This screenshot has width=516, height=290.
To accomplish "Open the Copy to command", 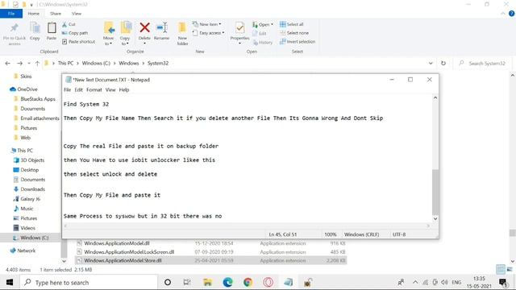I will click(x=126, y=34).
